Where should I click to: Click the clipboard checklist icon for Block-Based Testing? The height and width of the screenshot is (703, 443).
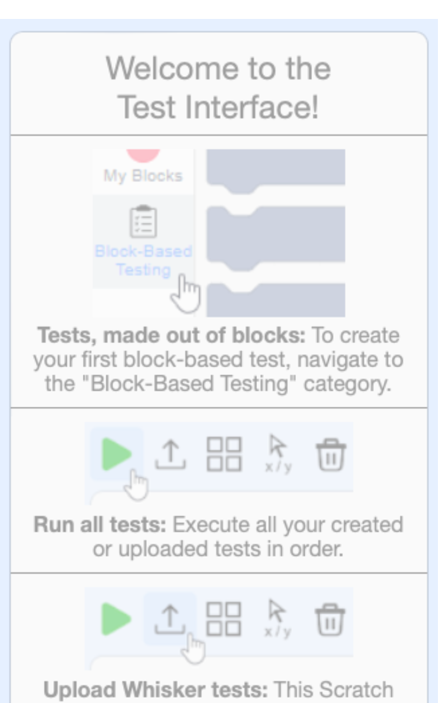[144, 222]
